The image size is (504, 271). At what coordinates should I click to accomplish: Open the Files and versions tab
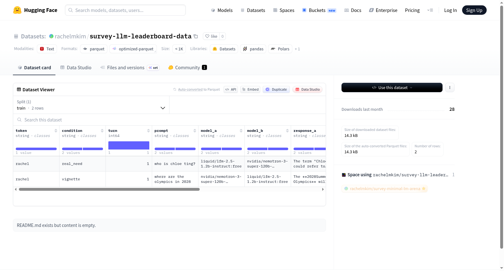(x=130, y=68)
